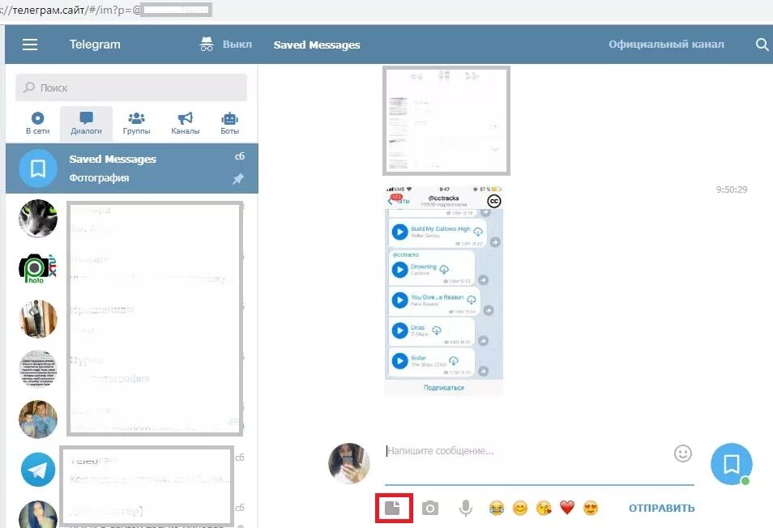Switch to the Каналы tab

(186, 123)
